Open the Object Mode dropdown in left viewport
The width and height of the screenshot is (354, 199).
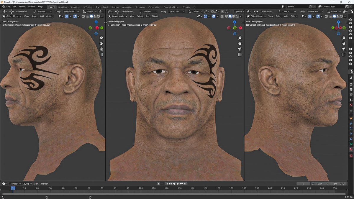click(12, 16)
